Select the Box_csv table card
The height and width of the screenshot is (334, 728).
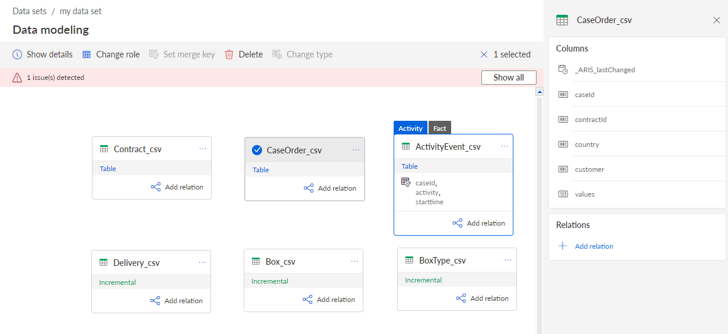(x=304, y=280)
